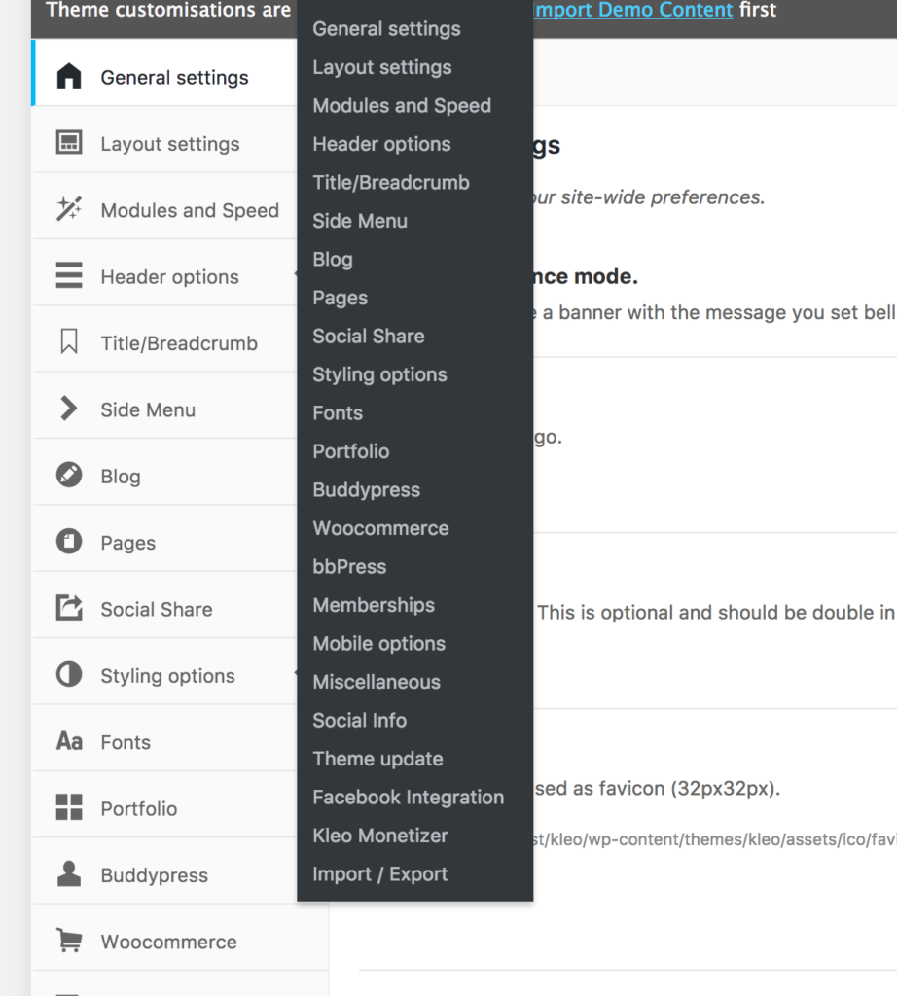Open the Portfolio sidebar section
The width and height of the screenshot is (897, 996).
pos(164,804)
